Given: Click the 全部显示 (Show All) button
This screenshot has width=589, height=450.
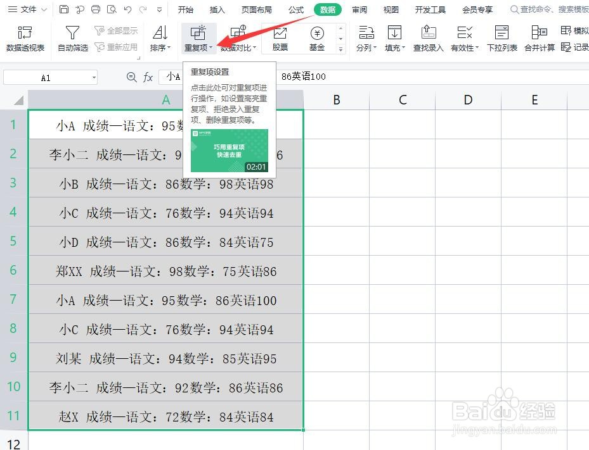Looking at the screenshot, I should pyautogui.click(x=116, y=29).
